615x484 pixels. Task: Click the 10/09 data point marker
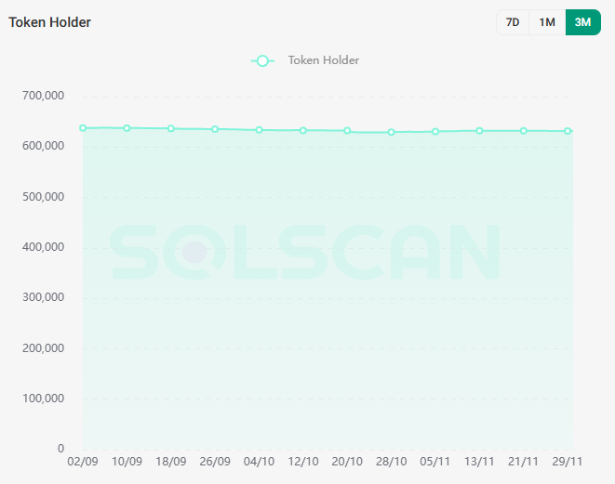click(127, 128)
